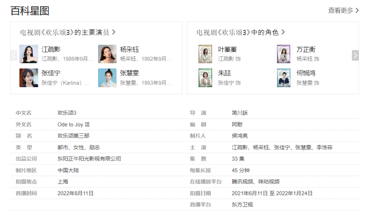Open 江疏影 actor photo thumbnail
This screenshot has width=366, height=216.
click(29, 54)
